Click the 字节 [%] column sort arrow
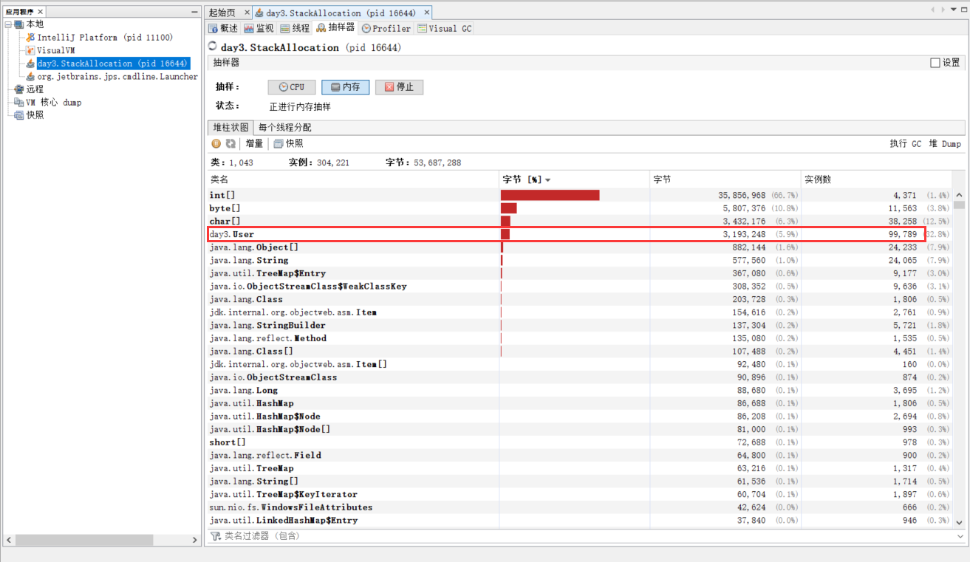 point(547,179)
